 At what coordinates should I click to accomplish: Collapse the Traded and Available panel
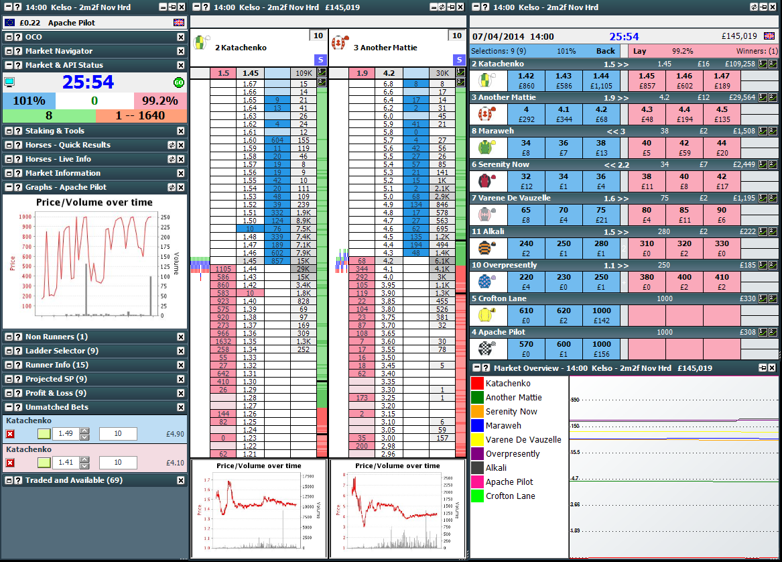pyautogui.click(x=7, y=479)
